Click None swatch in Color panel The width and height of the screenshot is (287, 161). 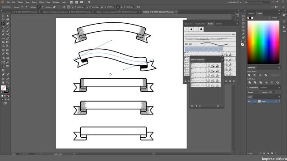[x=248, y=18]
